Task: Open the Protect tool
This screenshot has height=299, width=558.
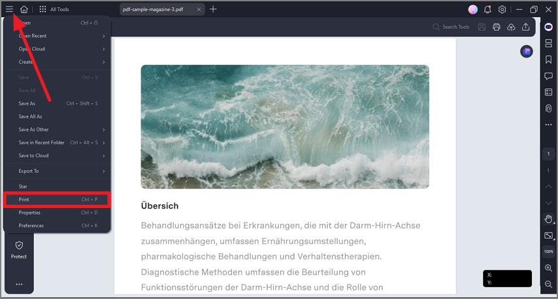Action: pos(19,249)
